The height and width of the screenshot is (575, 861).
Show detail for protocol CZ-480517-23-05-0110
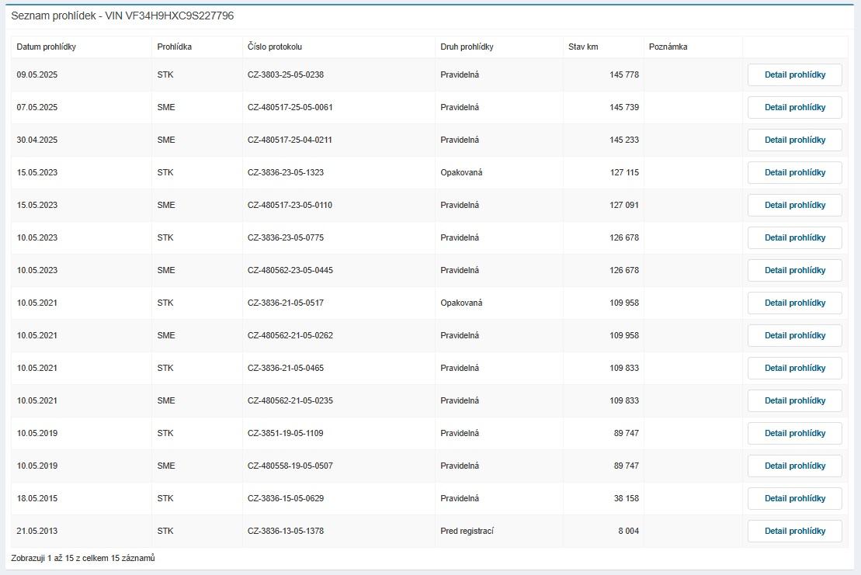point(794,205)
